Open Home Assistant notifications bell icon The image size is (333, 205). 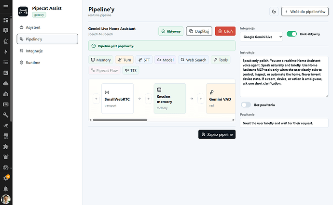(6, 189)
